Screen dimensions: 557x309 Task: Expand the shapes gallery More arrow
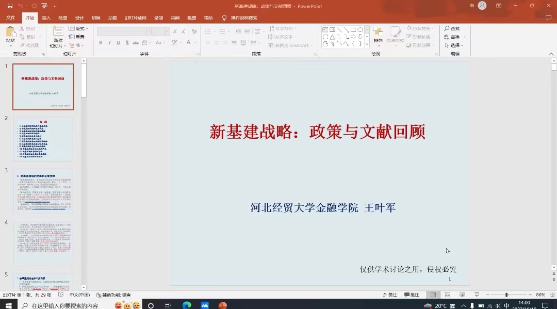pos(367,44)
